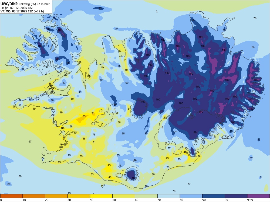Click the offshore value '67' west of Iceland
270x202 pixels.
point(30,142)
